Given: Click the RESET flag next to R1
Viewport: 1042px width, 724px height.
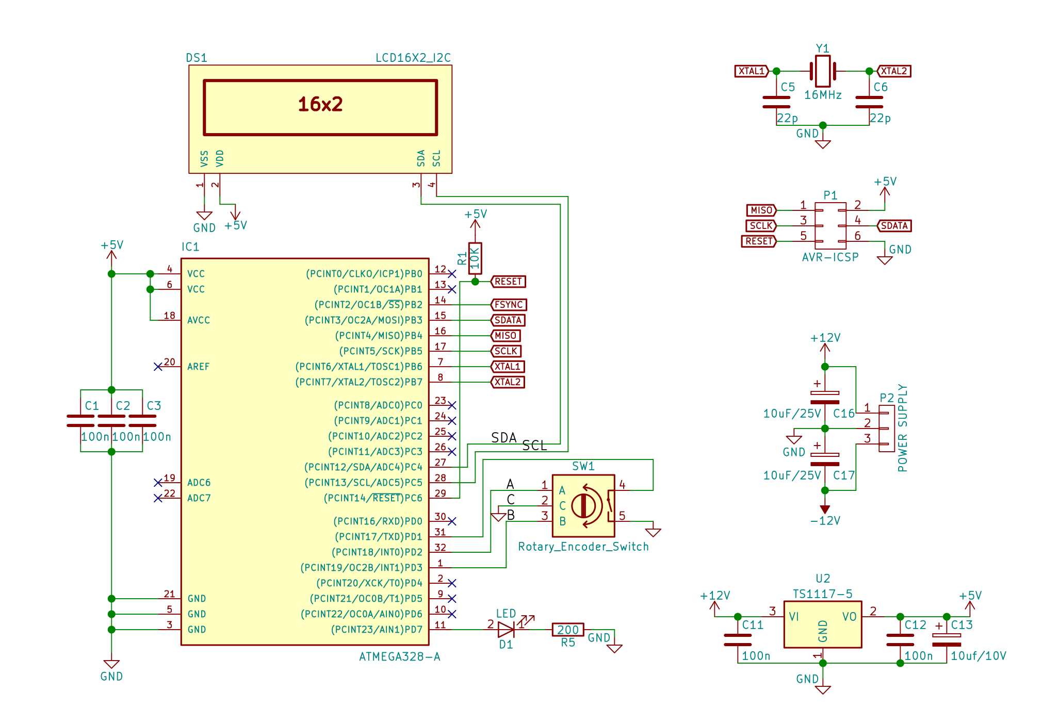Looking at the screenshot, I should pyautogui.click(x=508, y=282).
